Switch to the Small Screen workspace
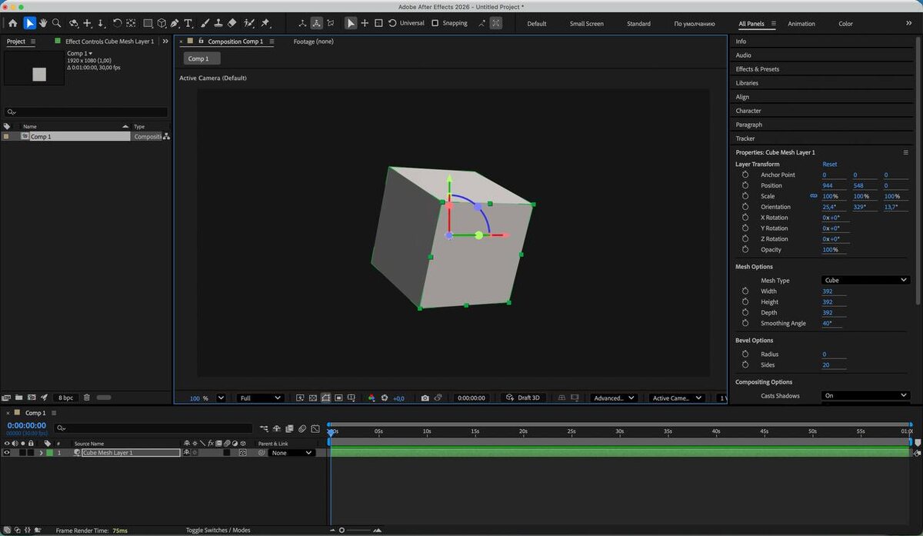This screenshot has height=536, width=923. 586,24
